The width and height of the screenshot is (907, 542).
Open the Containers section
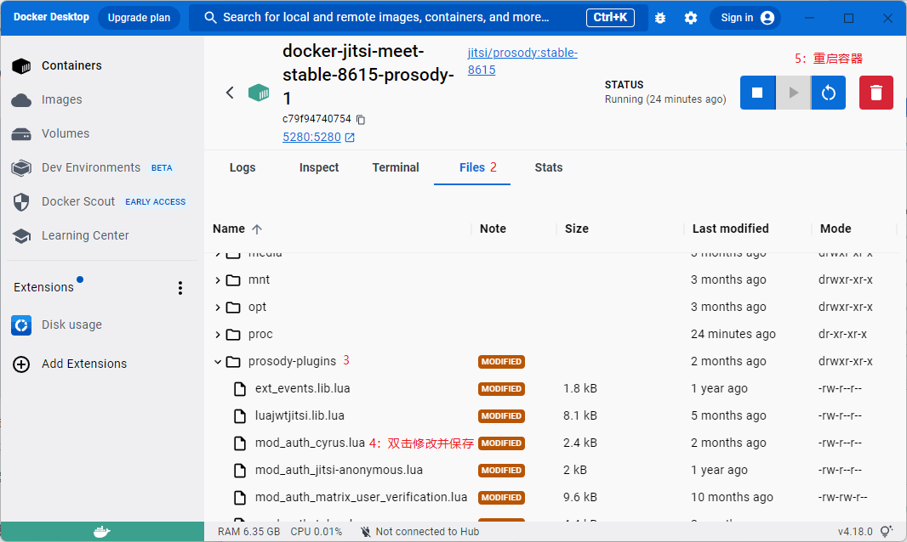tap(57, 66)
